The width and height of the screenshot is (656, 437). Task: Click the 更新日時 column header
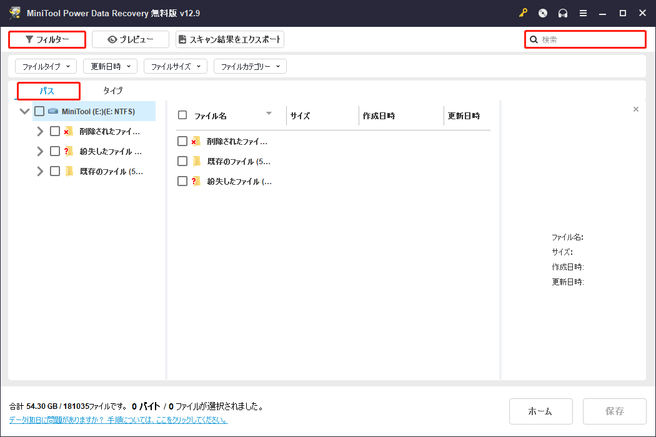tap(464, 116)
